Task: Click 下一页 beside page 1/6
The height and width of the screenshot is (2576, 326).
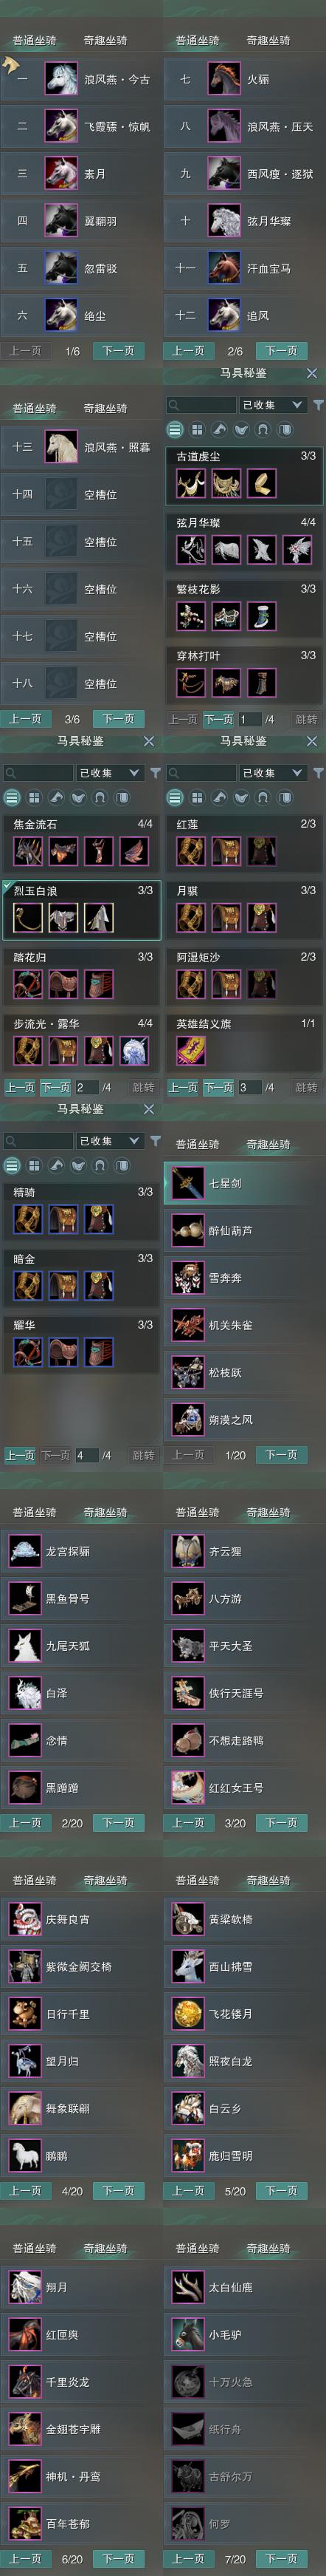Action: pos(119,351)
